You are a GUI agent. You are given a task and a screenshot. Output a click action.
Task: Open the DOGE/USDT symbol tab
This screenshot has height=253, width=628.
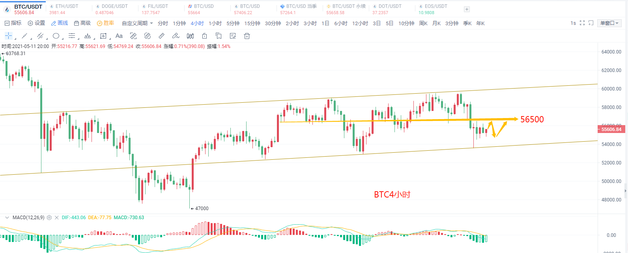(114, 9)
